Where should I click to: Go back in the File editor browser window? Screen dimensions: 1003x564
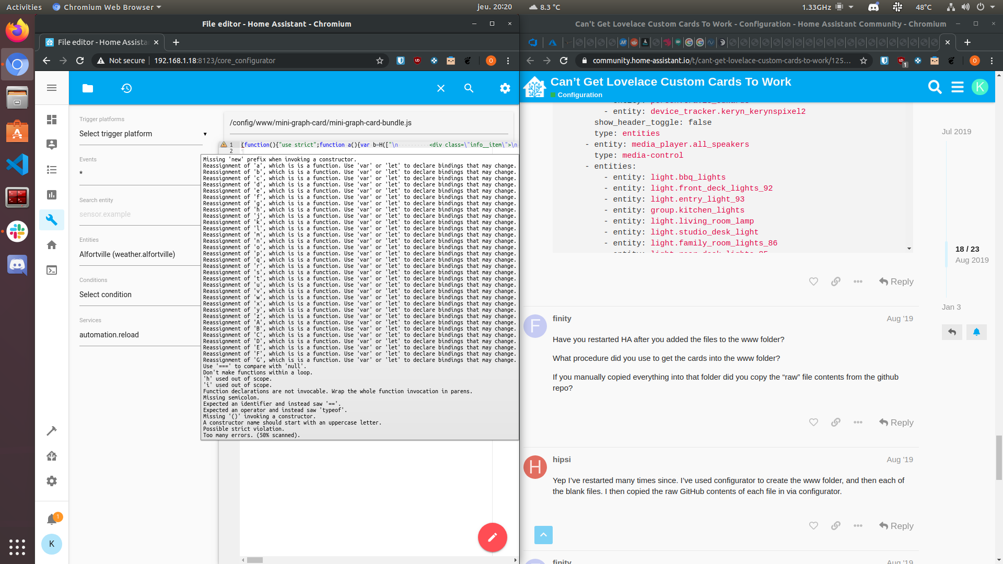tap(46, 61)
